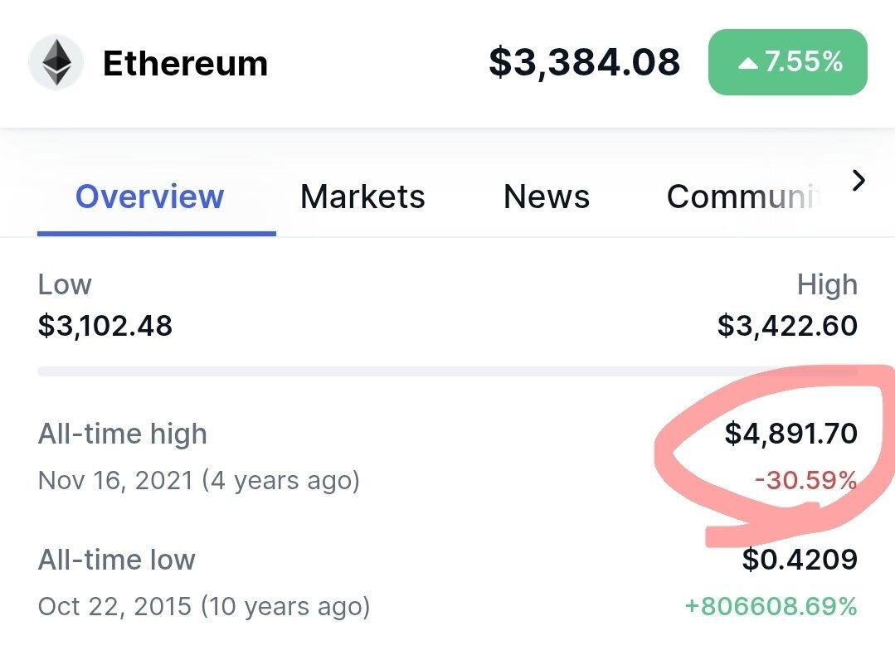Click the Ethereum diamond logo icon

[x=56, y=62]
